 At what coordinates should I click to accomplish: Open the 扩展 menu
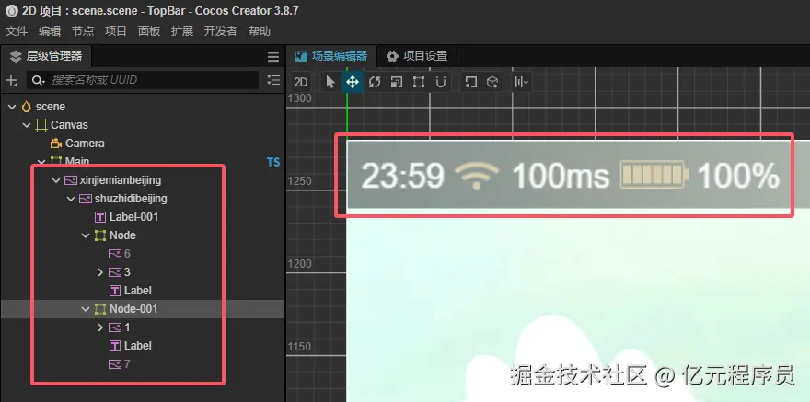(x=182, y=31)
